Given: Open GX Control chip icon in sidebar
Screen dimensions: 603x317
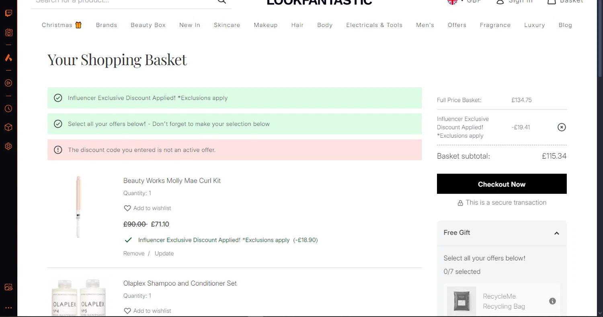Looking at the screenshot, I should [8, 32].
